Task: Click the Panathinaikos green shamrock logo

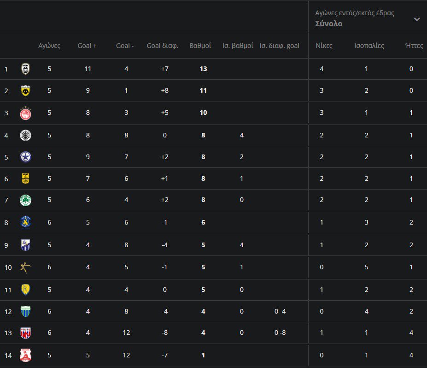Action: pyautogui.click(x=25, y=200)
